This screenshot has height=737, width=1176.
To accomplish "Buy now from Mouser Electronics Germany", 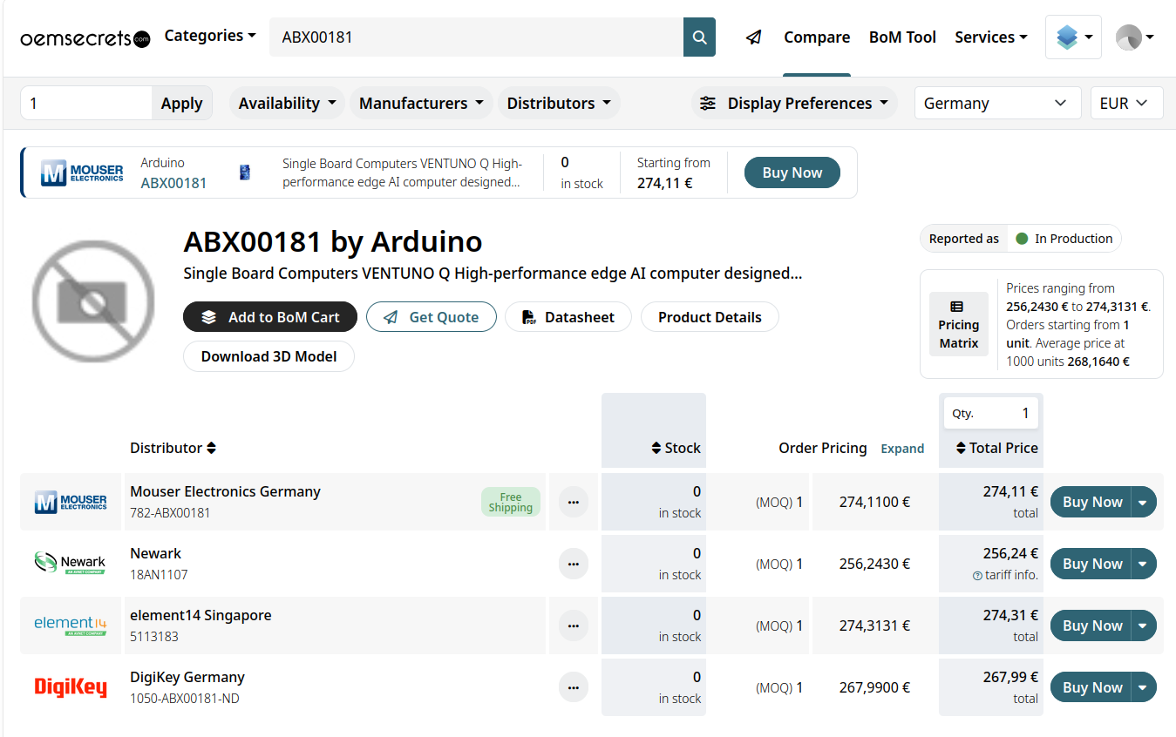I will 1091,502.
